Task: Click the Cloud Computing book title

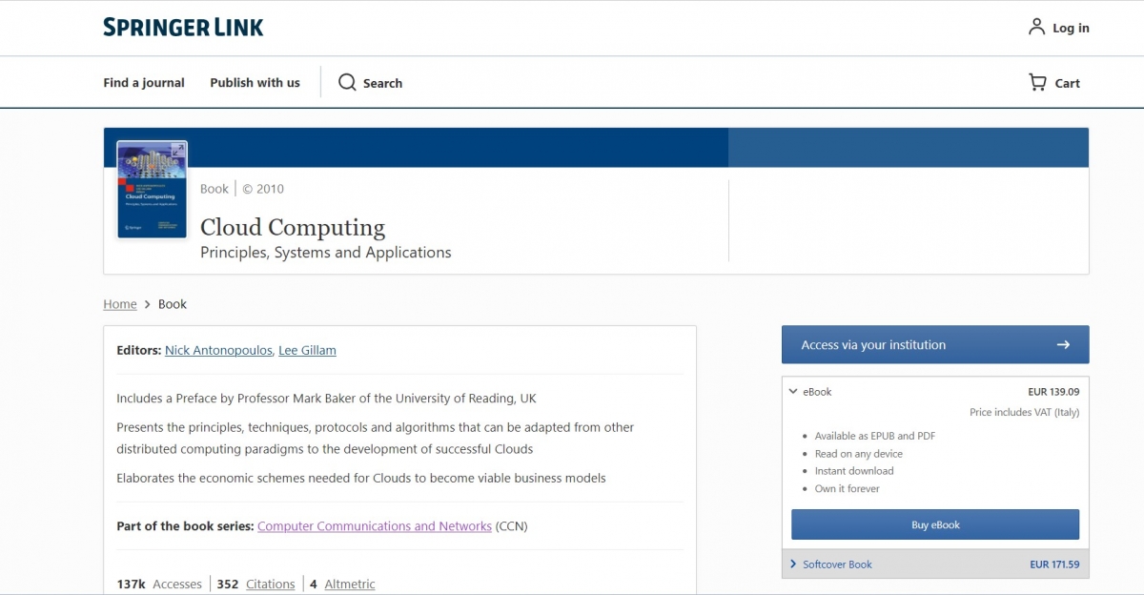Action: [x=293, y=227]
